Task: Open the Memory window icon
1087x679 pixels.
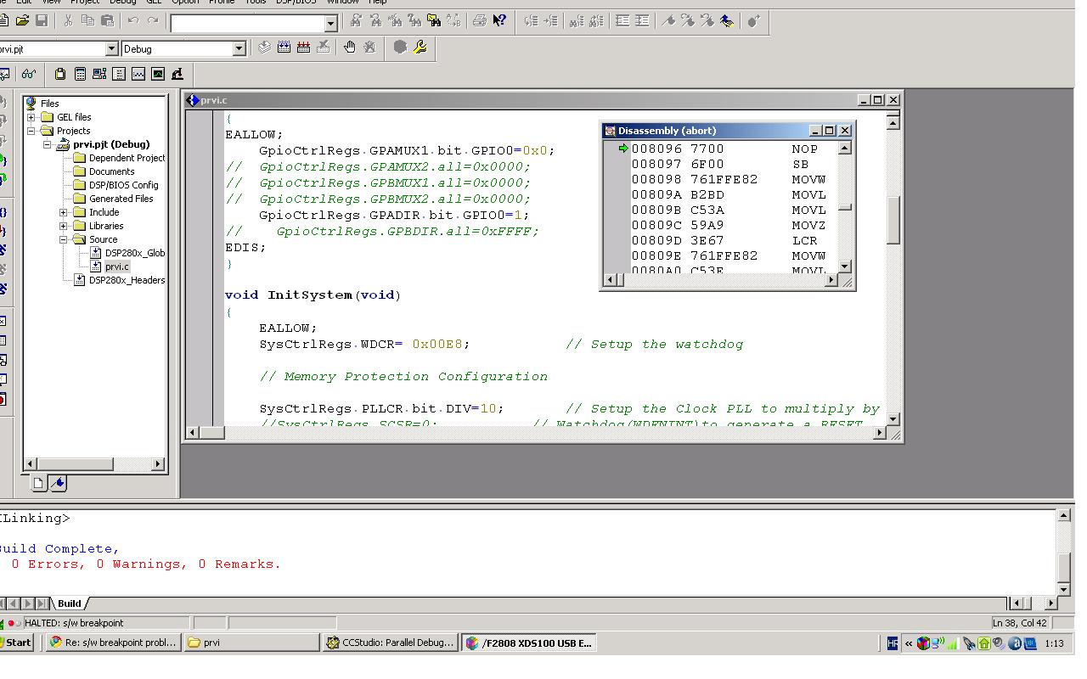Action: (119, 74)
